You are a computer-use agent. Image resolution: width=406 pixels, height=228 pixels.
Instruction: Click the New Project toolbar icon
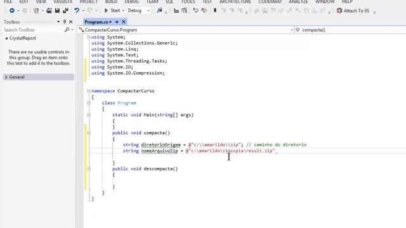(36, 11)
